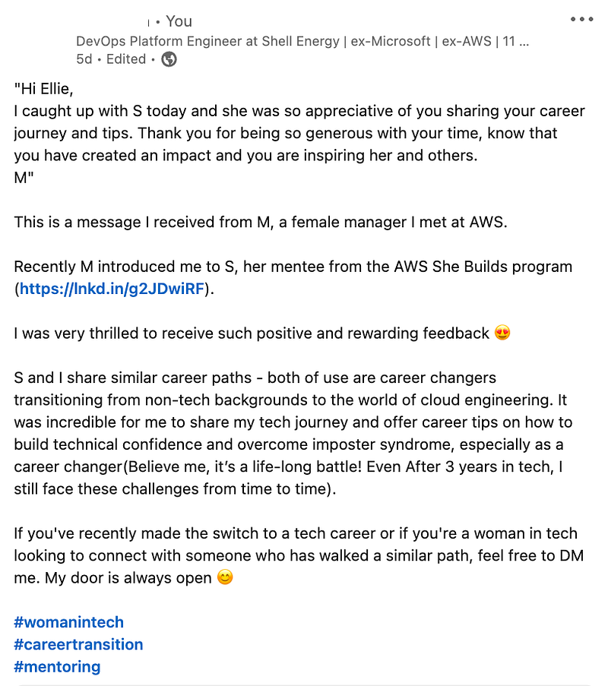Click the "You" label beside author name
The width and height of the screenshot is (608, 686).
click(x=179, y=21)
